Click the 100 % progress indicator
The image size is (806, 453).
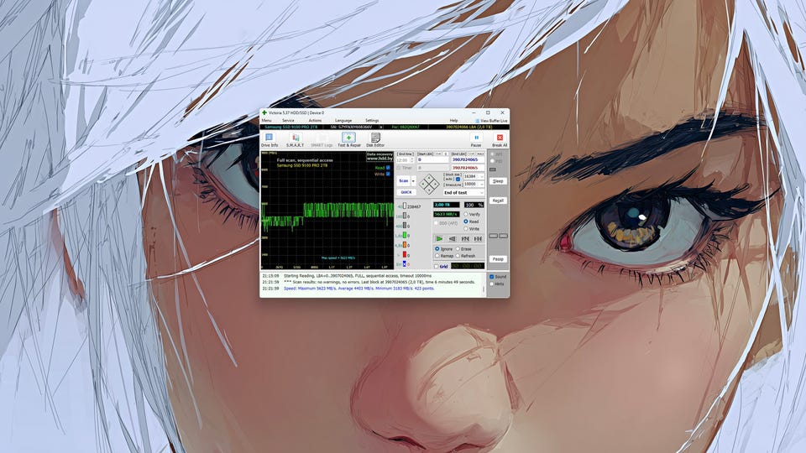coord(474,205)
